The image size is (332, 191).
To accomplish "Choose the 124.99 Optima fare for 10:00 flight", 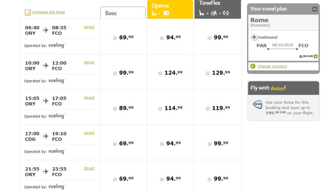I will tap(160, 73).
